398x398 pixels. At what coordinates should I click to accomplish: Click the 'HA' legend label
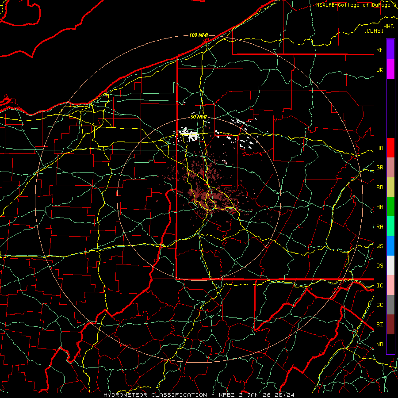(x=379, y=148)
